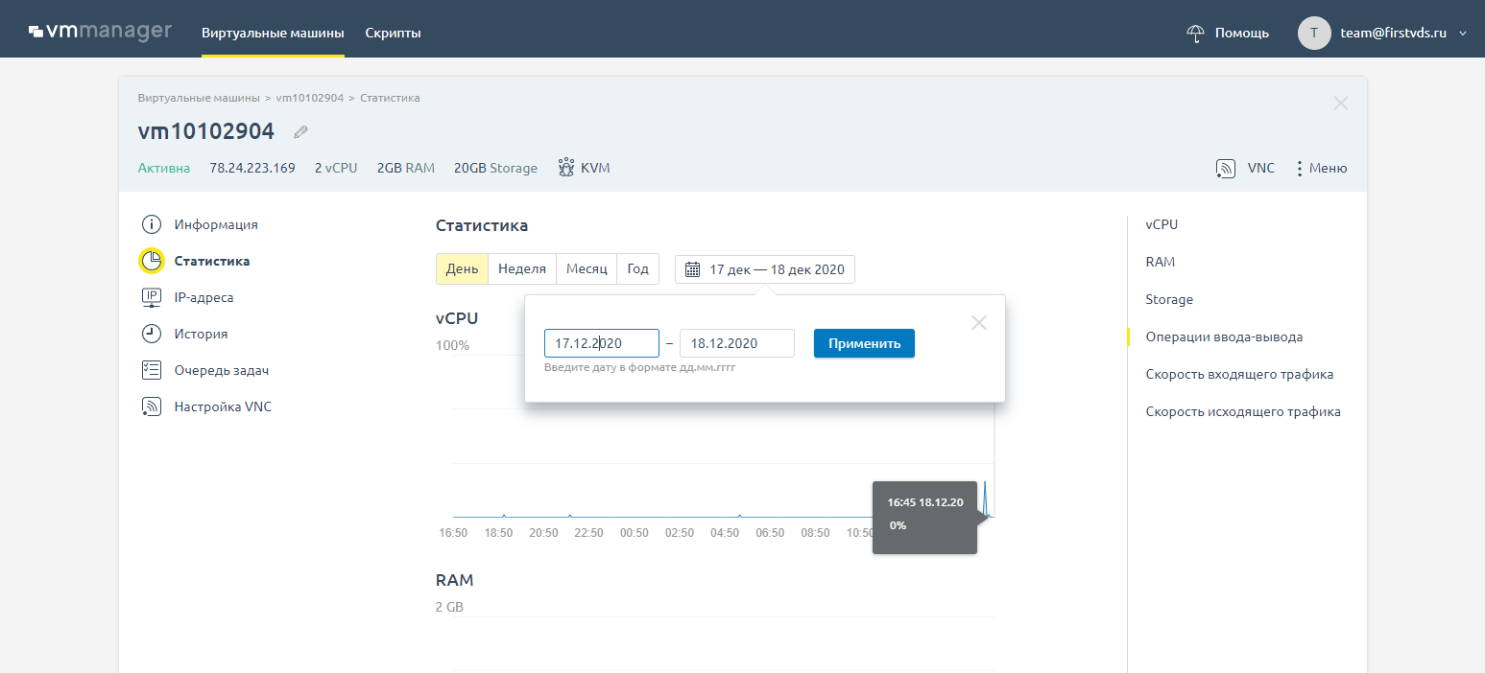Click the Очередь задач checklist icon
The image size is (1485, 673).
click(151, 370)
